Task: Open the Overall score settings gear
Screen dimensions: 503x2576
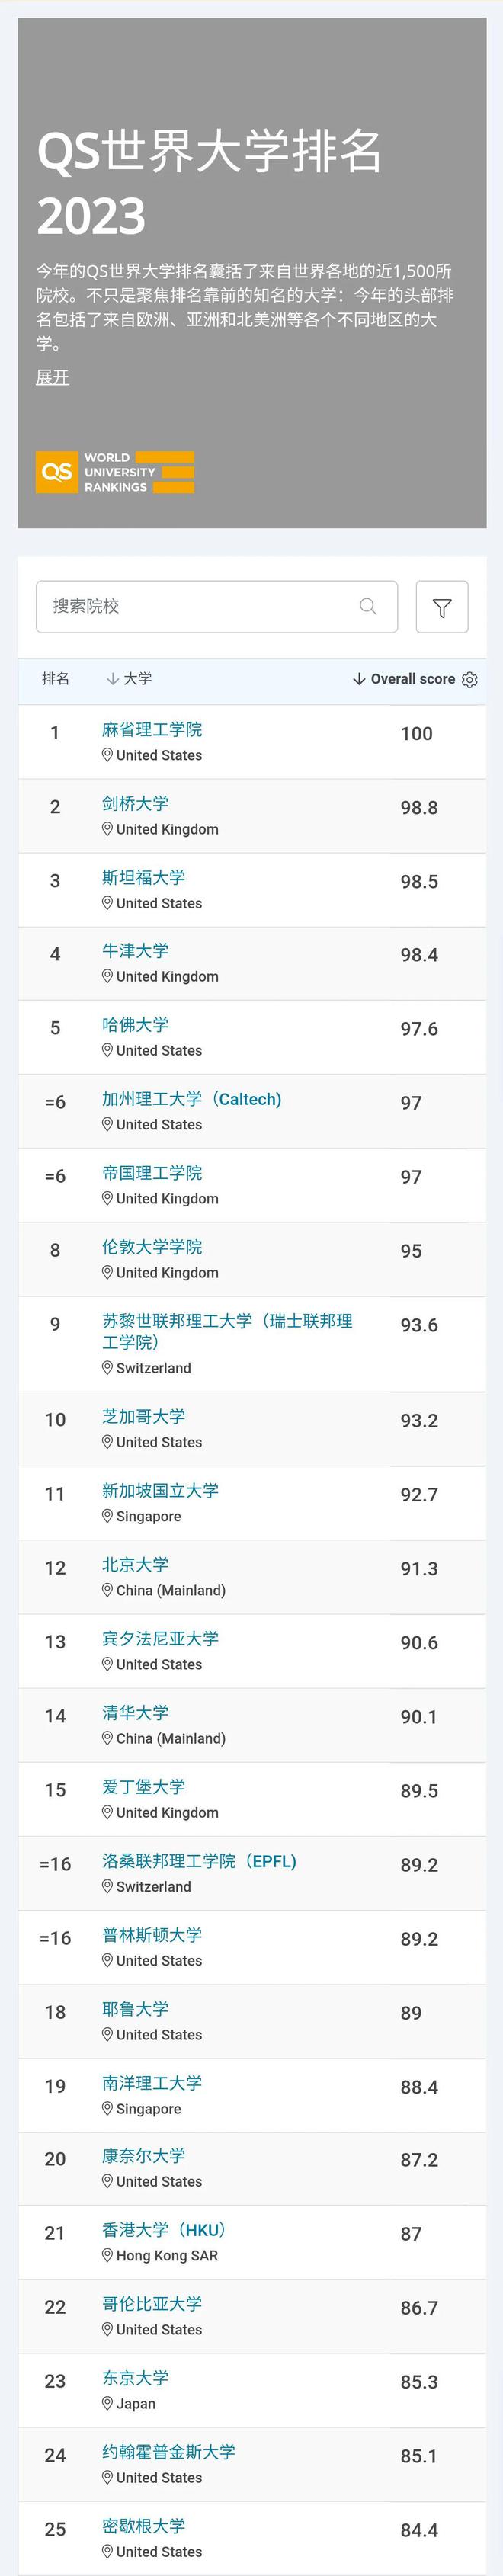Action: click(470, 679)
